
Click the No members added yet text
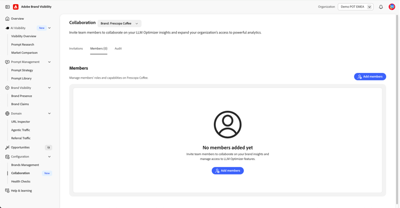pyautogui.click(x=228, y=148)
